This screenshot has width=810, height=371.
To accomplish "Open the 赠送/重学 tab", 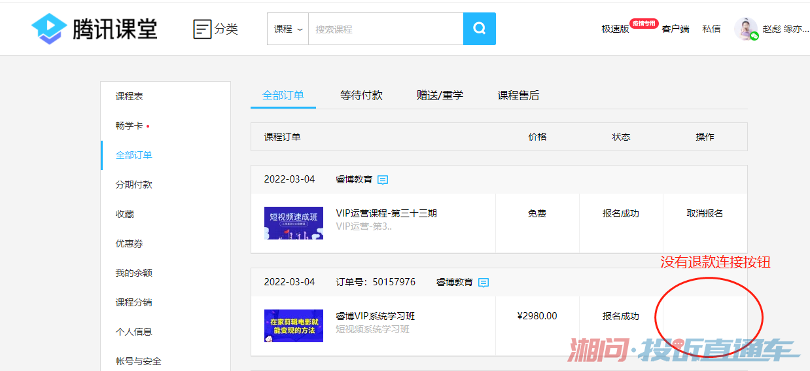I will tap(440, 96).
